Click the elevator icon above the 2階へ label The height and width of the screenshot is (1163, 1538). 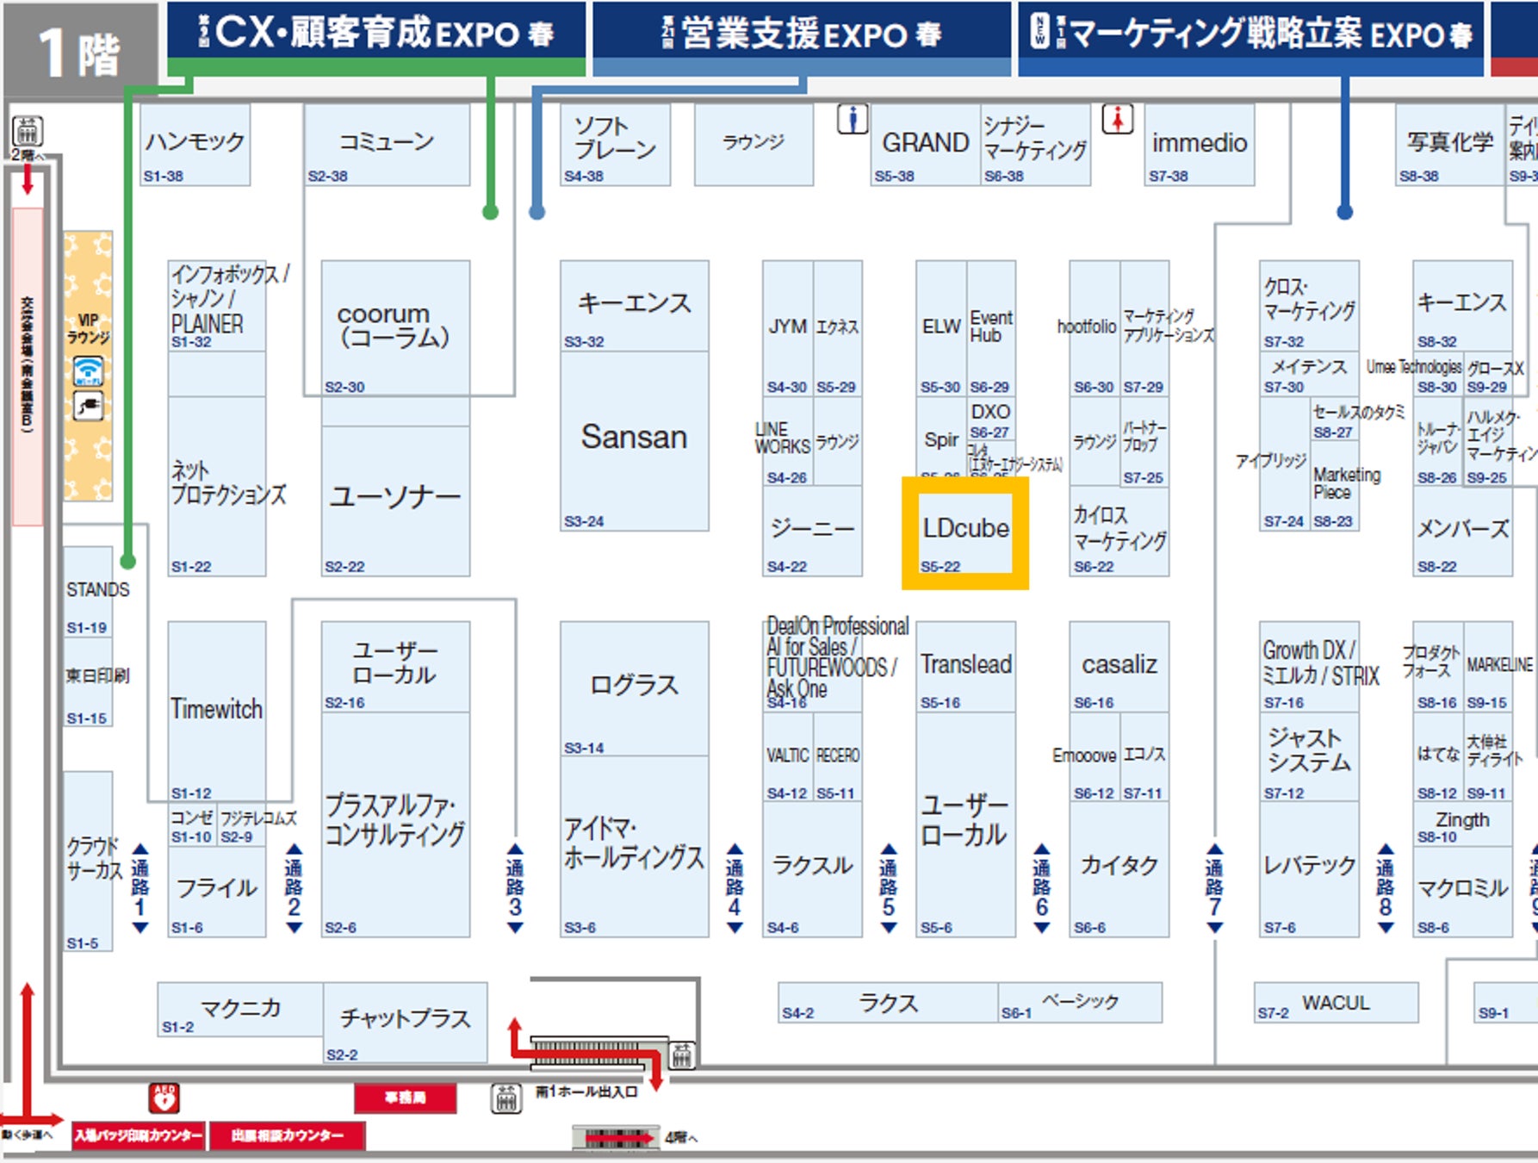28,131
